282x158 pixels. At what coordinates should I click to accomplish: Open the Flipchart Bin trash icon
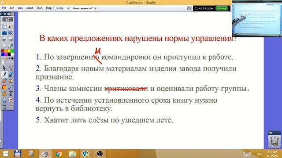(274, 141)
